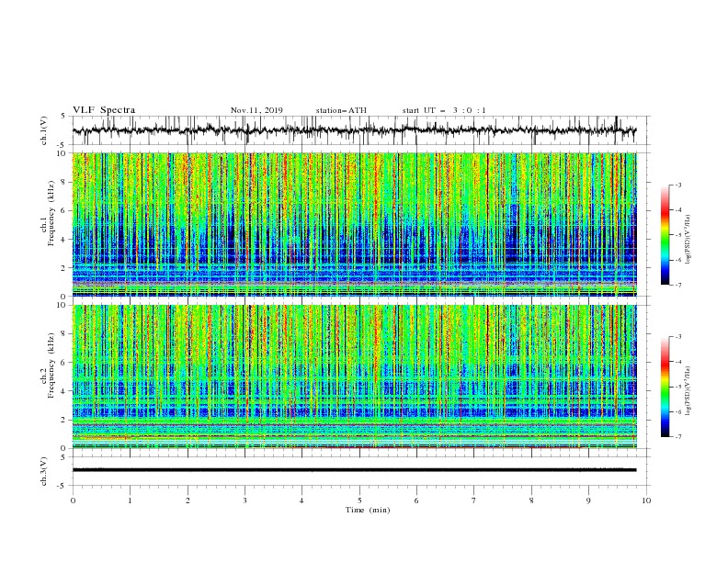Click the "10" tick on ch.1 frequency axis
Screen dimensions: 728x562
63,153
